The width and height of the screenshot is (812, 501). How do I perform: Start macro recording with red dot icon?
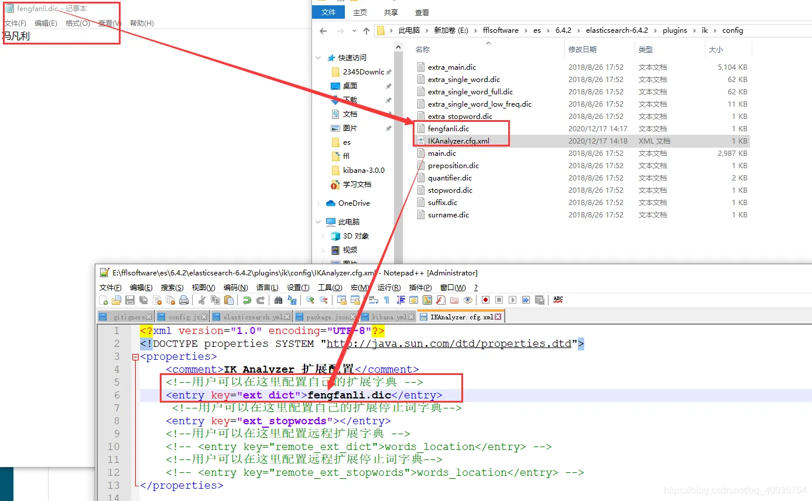pos(485,300)
